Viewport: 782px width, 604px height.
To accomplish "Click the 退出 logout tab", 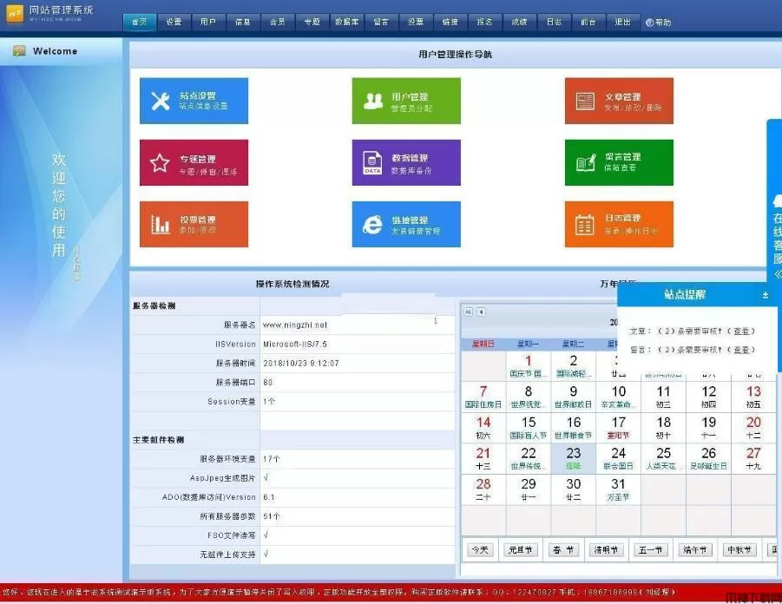I will [622, 22].
